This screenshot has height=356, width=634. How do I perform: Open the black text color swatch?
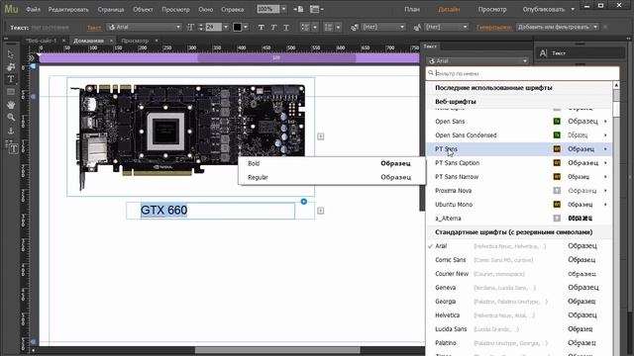pyautogui.click(x=238, y=27)
